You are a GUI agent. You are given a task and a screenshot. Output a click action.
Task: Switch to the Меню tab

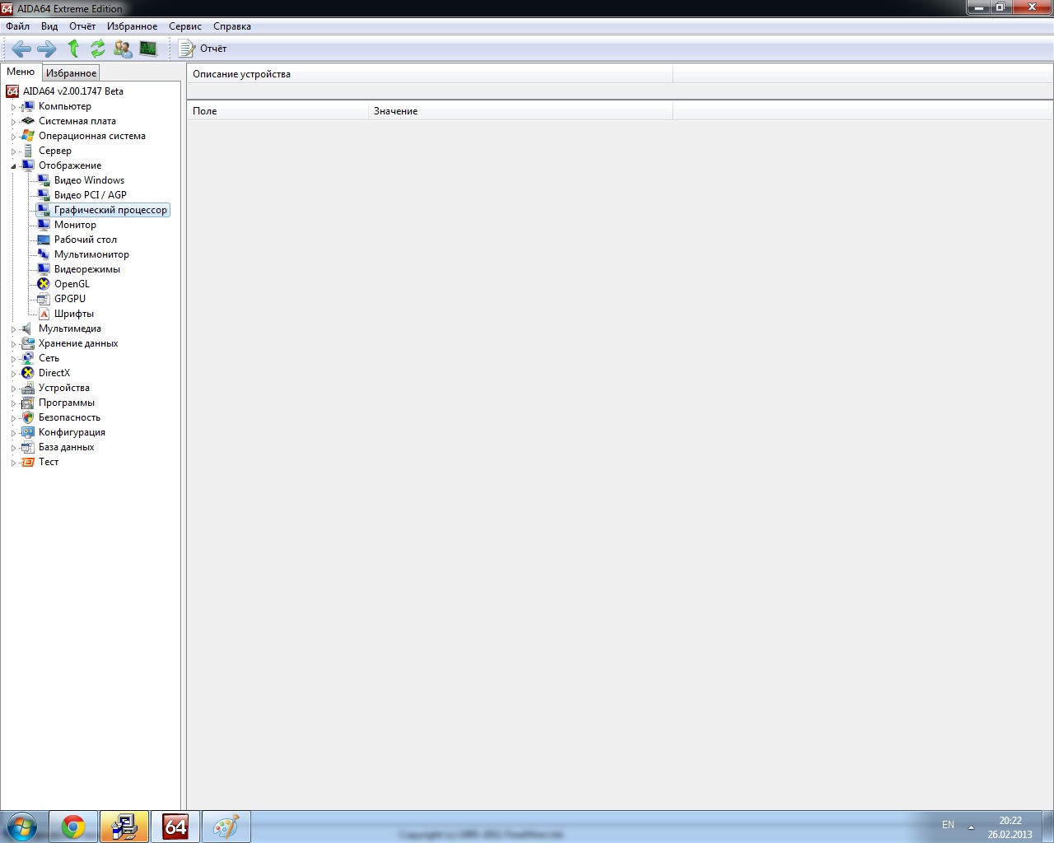pyautogui.click(x=21, y=72)
